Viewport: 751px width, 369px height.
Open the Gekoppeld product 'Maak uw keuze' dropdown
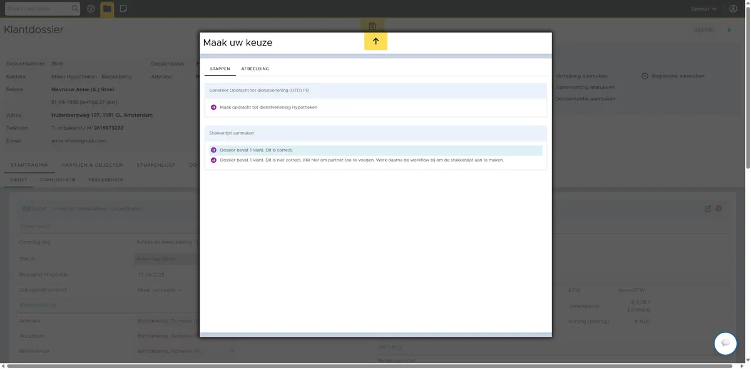click(160, 290)
